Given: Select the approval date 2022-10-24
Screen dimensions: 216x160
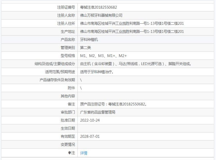Looking at the screenshot, I should pos(90,120).
